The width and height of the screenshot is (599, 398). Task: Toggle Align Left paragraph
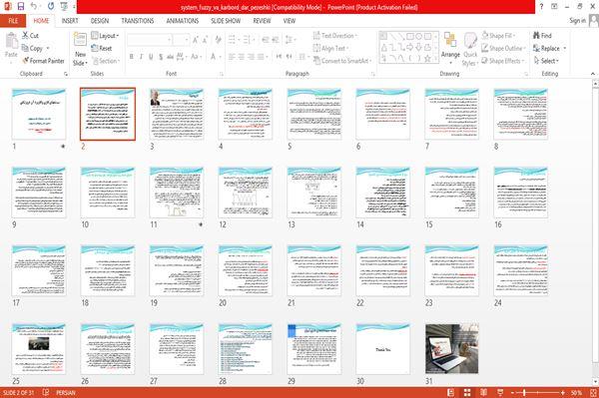[x=232, y=57]
